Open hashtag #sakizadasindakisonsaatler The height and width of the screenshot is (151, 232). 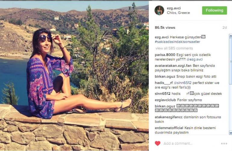coord(177,42)
